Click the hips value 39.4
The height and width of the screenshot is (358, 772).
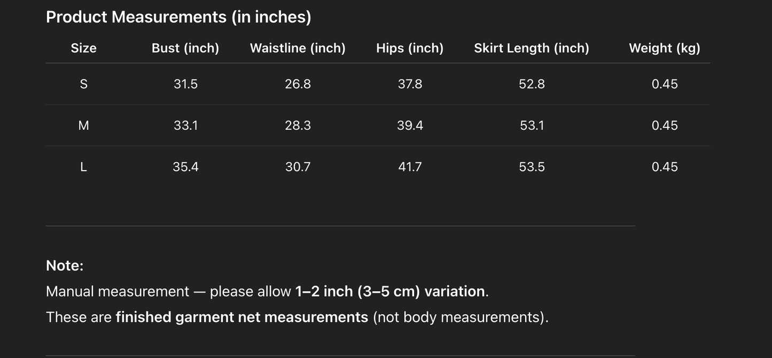410,125
